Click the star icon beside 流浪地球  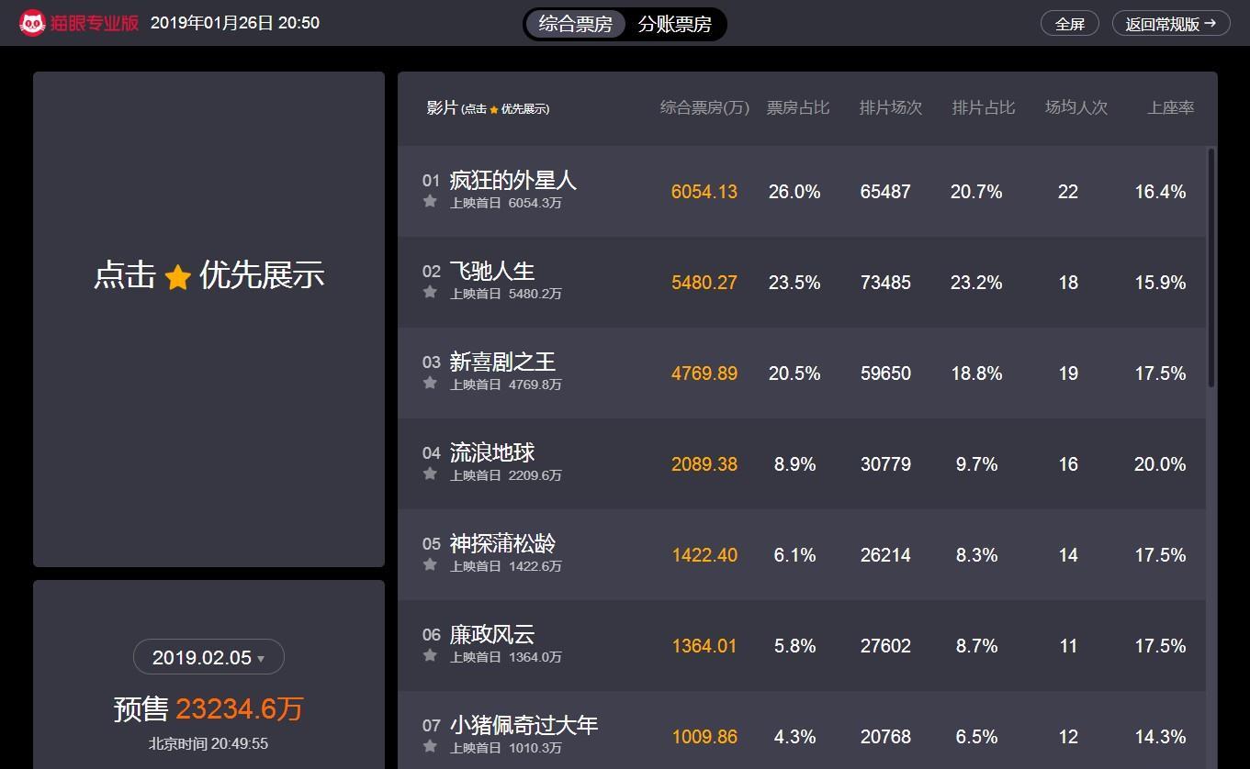[428, 474]
